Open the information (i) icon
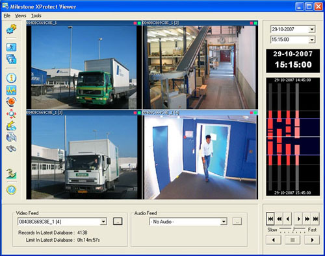325x256 pixels. pos(11,78)
